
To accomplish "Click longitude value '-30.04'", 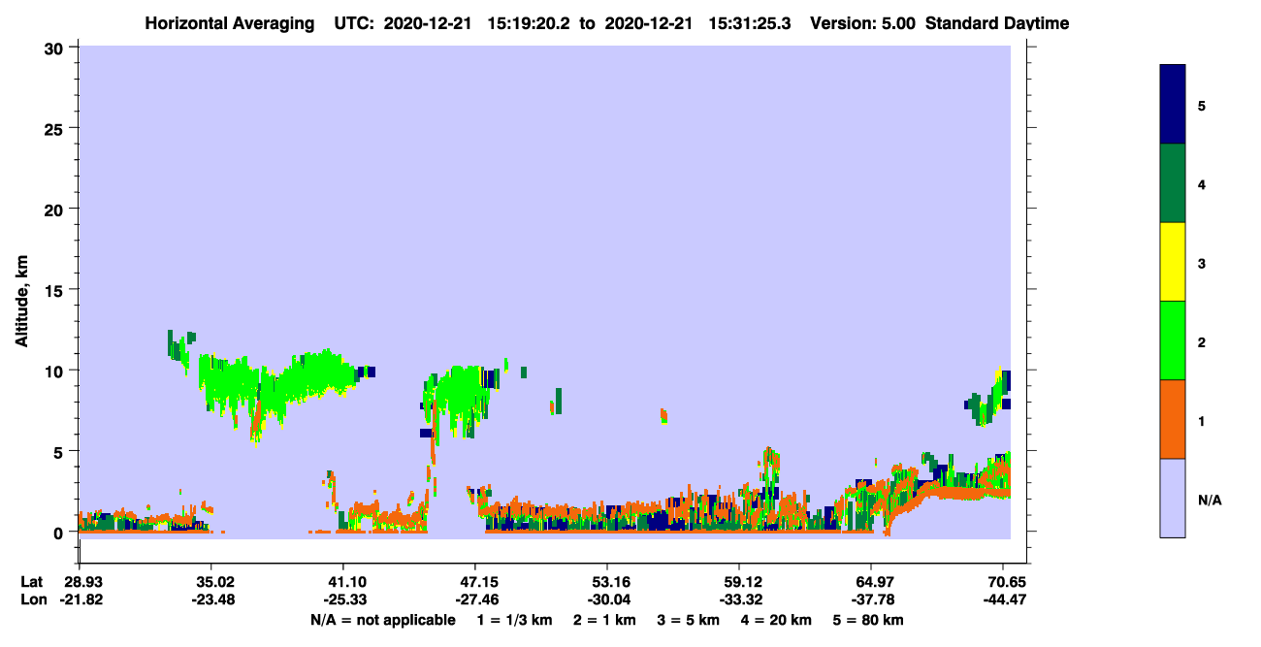I will tap(607, 599).
